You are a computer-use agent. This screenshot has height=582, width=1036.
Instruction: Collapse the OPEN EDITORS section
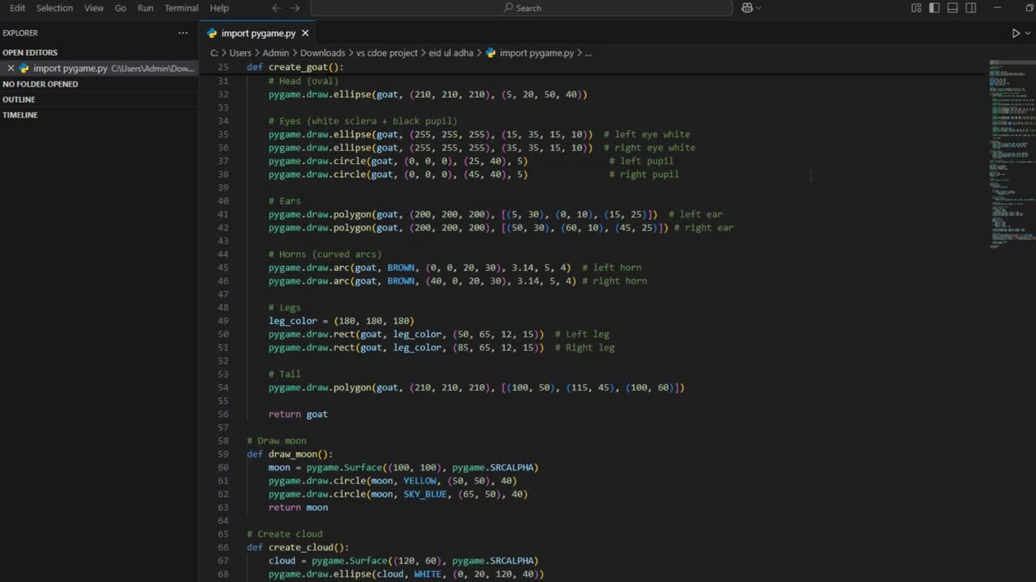pyautogui.click(x=100, y=53)
